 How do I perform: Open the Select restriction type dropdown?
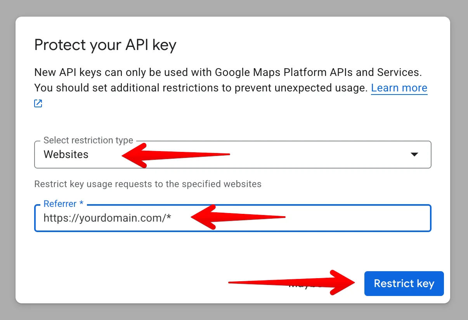[233, 155]
